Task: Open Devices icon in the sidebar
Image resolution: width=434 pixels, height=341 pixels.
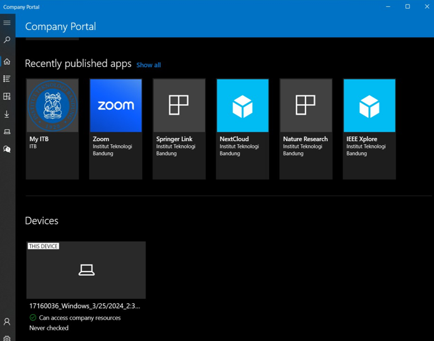Action: point(7,132)
